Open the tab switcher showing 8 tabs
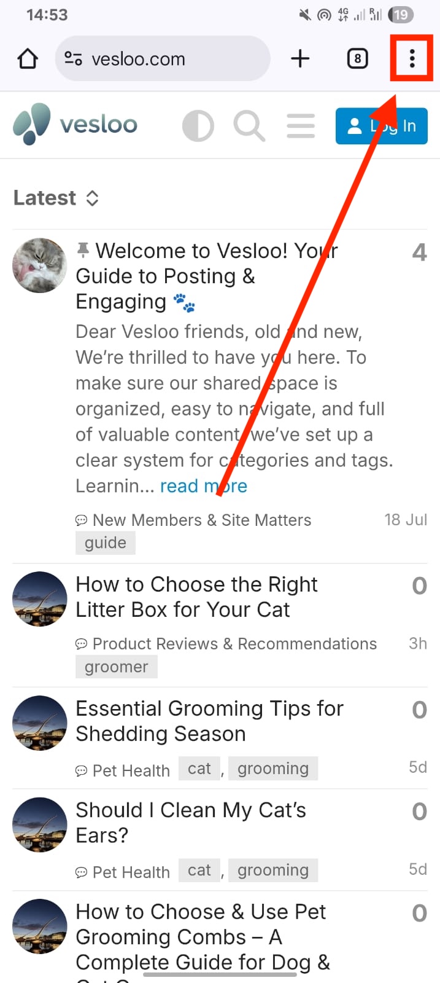The image size is (440, 983). (x=357, y=59)
